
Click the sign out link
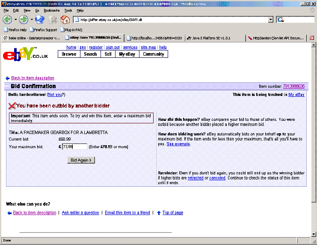point(113,47)
